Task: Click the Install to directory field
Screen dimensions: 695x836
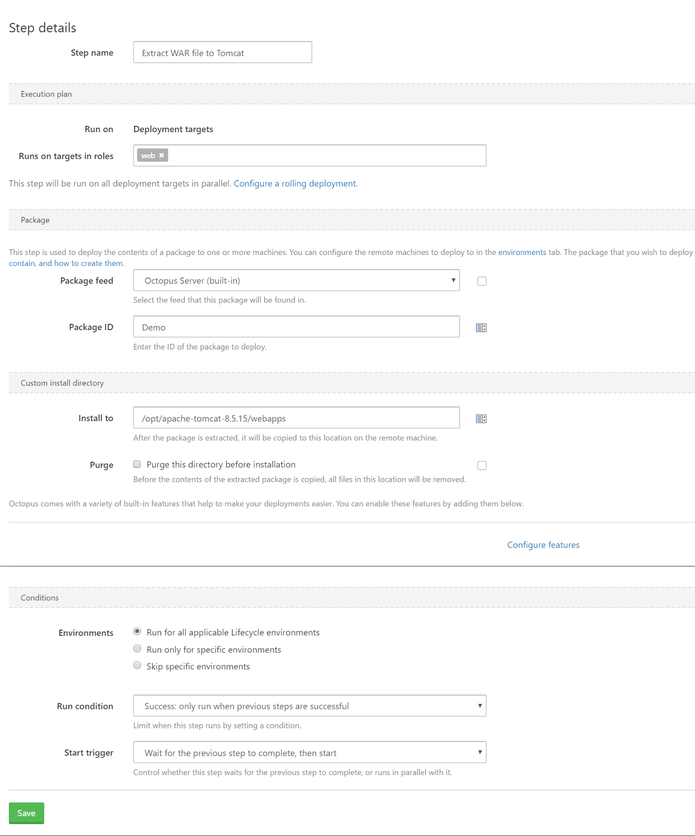Action: click(296, 417)
